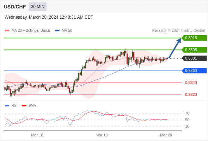The height and width of the screenshot is (141, 208).
Task: Click the blue upward forecast arrow
Action: pyautogui.click(x=175, y=48)
